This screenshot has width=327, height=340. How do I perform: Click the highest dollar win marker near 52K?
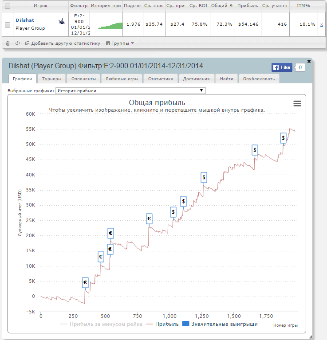[x=284, y=138]
